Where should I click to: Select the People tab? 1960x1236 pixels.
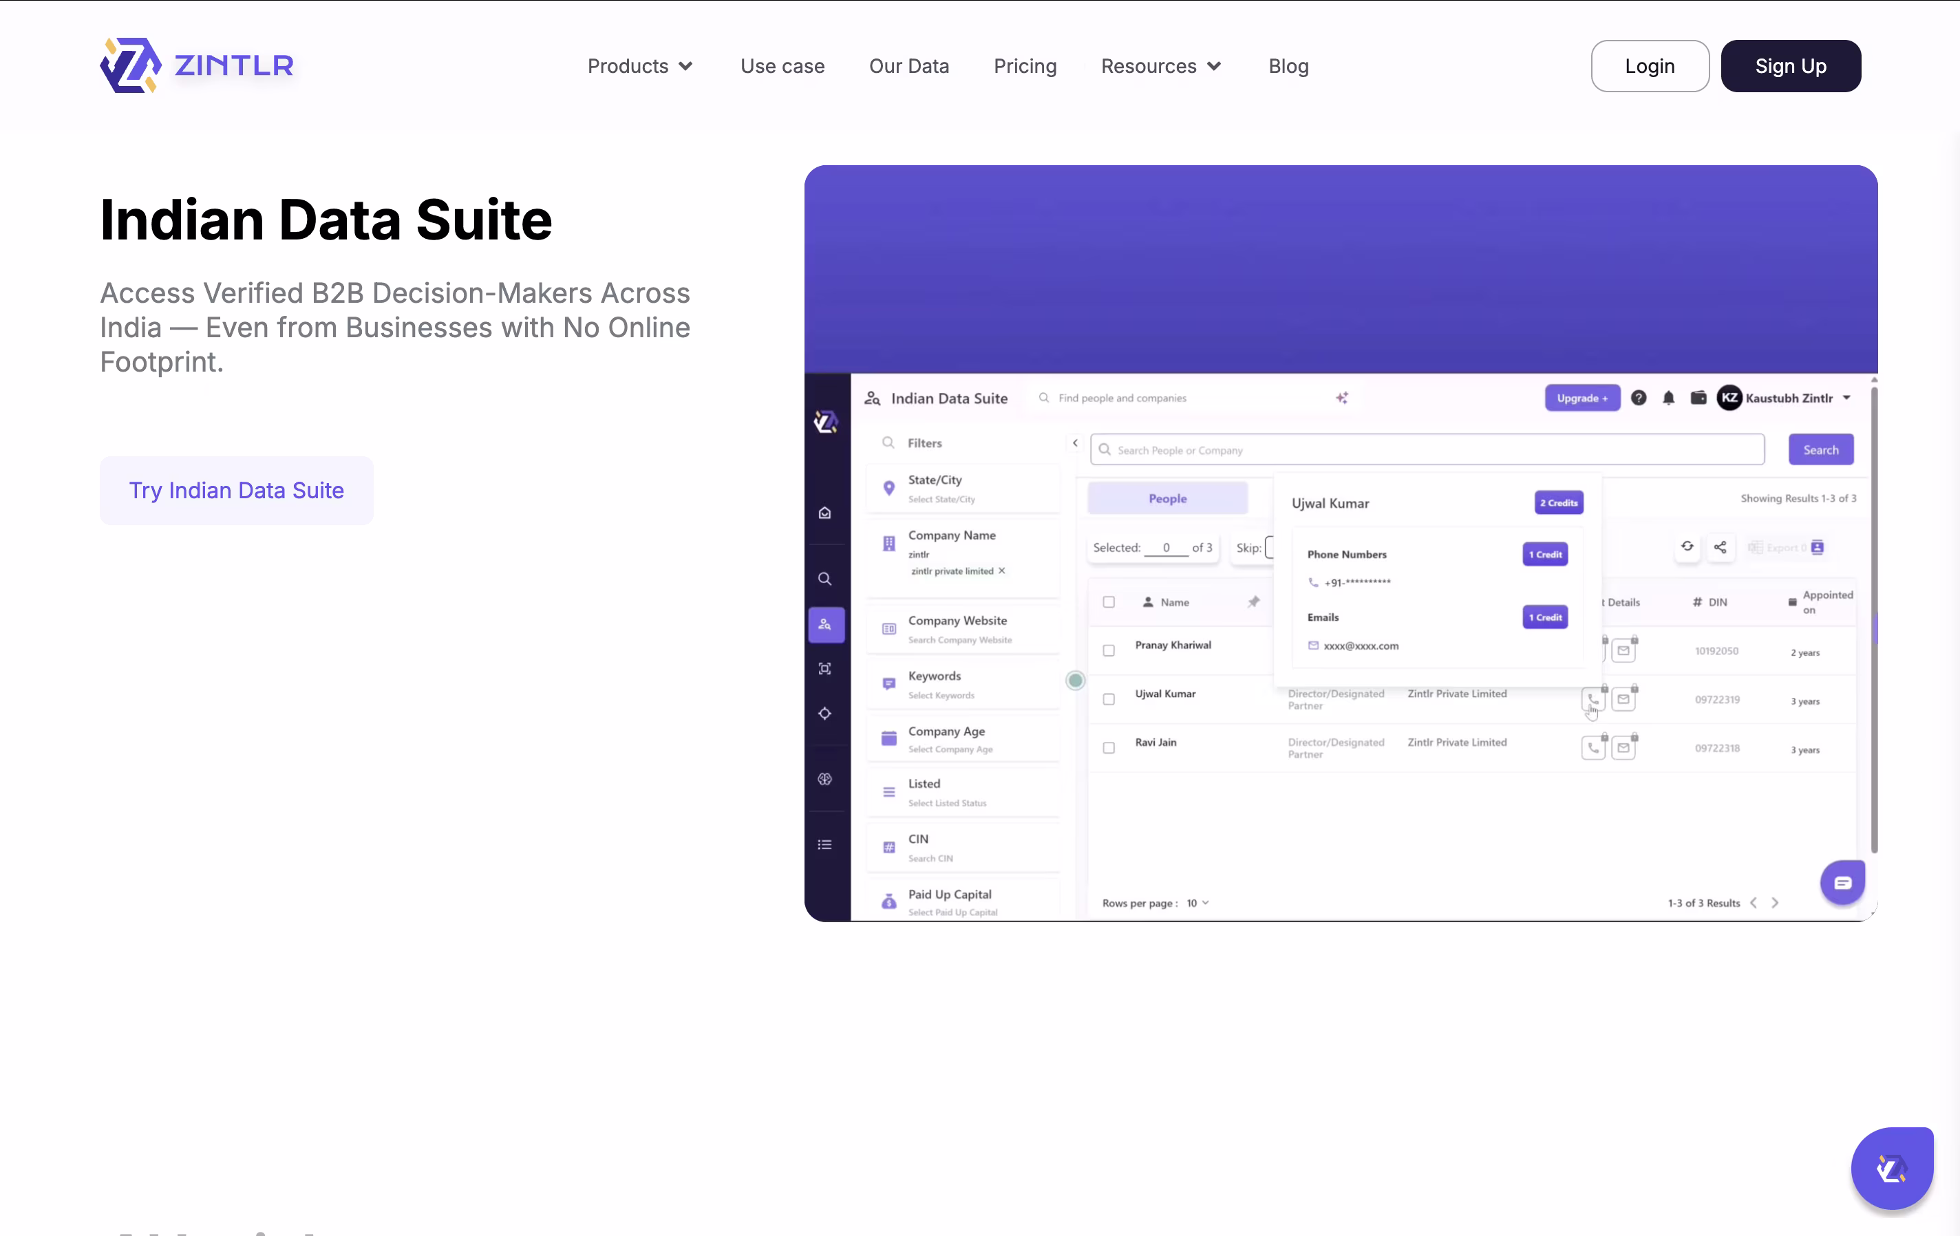pyautogui.click(x=1167, y=498)
